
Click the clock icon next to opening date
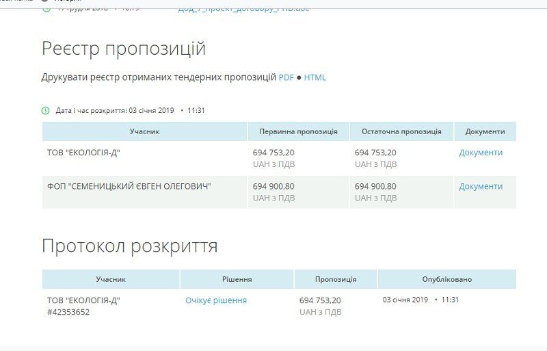coord(46,110)
